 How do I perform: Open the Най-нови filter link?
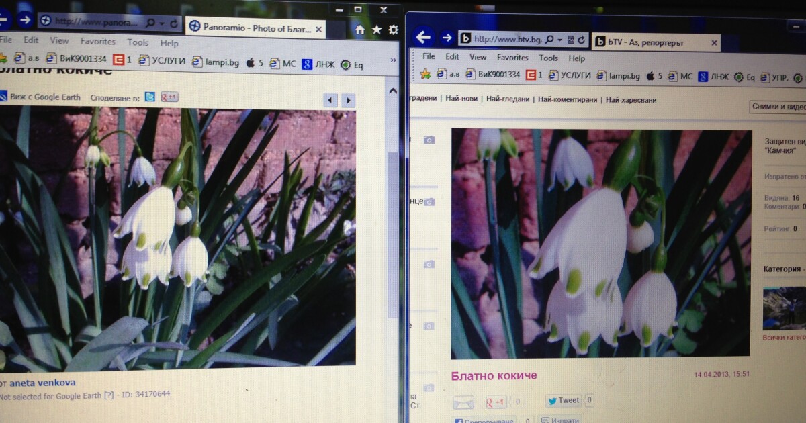click(x=461, y=99)
